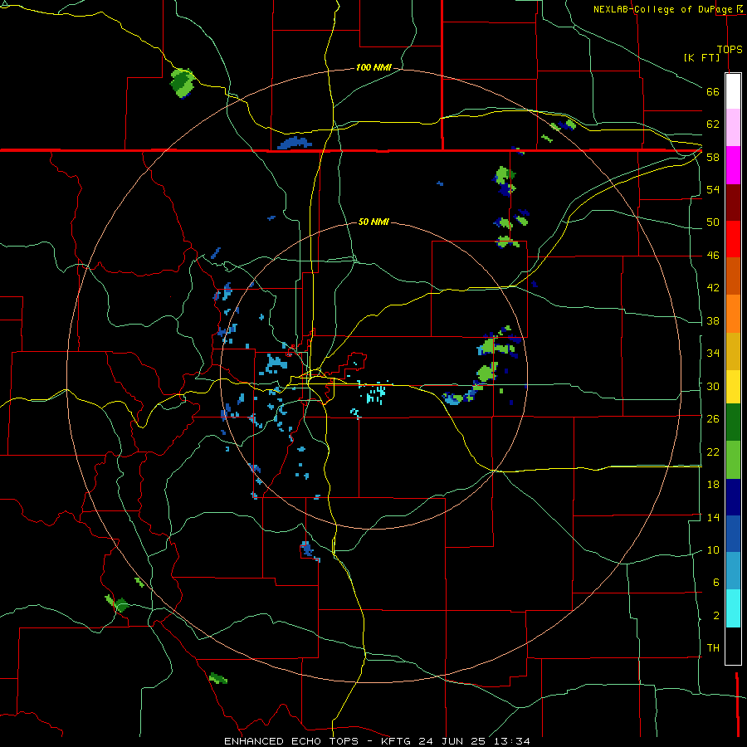The image size is (747, 747).
Task: Click the 50 NMI range ring label
Action: (373, 222)
